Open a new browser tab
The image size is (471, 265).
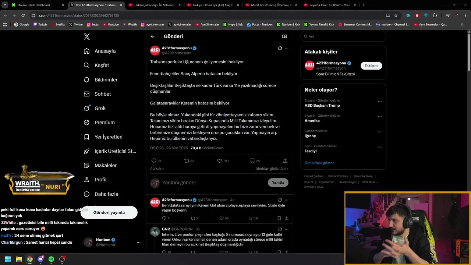(x=363, y=5)
